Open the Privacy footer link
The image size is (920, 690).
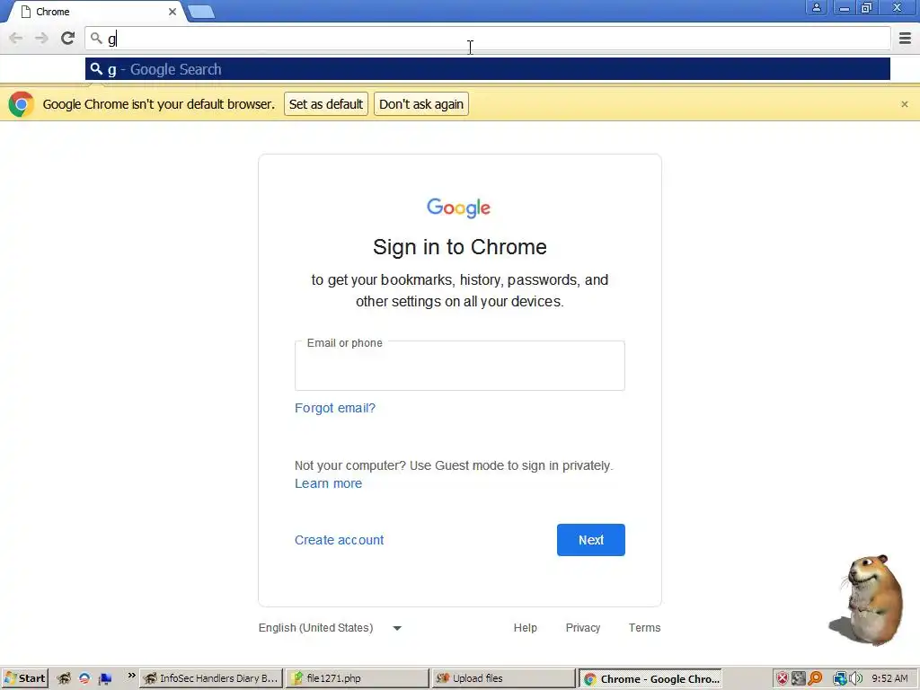[x=582, y=628]
